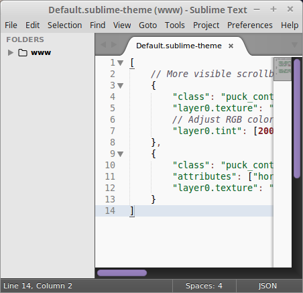Viewport: 303px width, 293px height.
Task: Open the Spaces: 4 indentation selector
Action: 204,286
